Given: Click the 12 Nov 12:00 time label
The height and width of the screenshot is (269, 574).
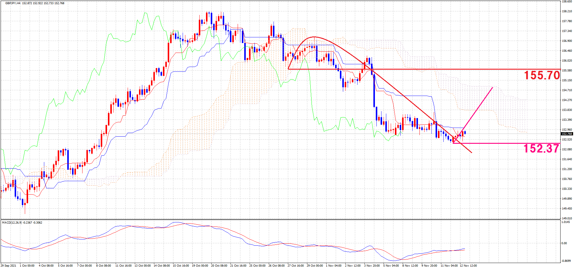Looking at the screenshot, I should pyautogui.click(x=468, y=266).
